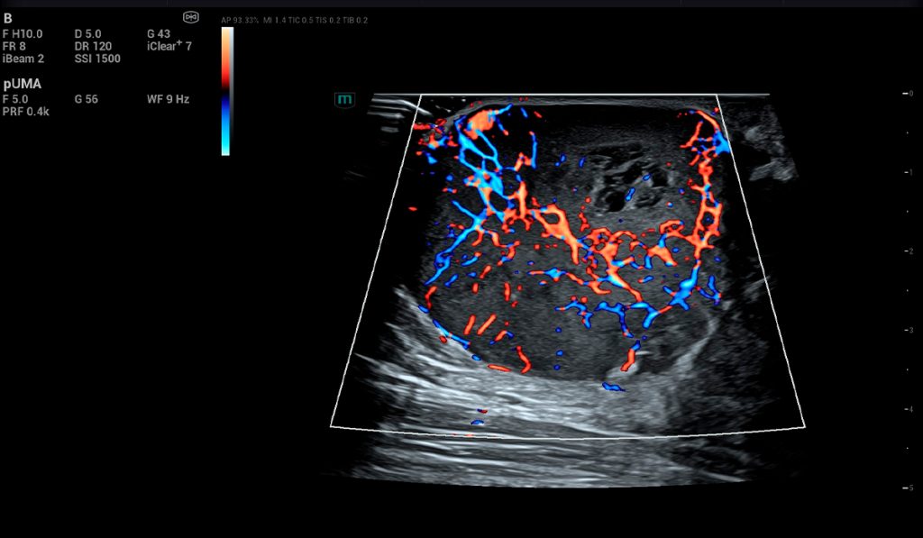This screenshot has height=538, width=923.
Task: Click the iClear+ 7 setting
Action: 169,46
